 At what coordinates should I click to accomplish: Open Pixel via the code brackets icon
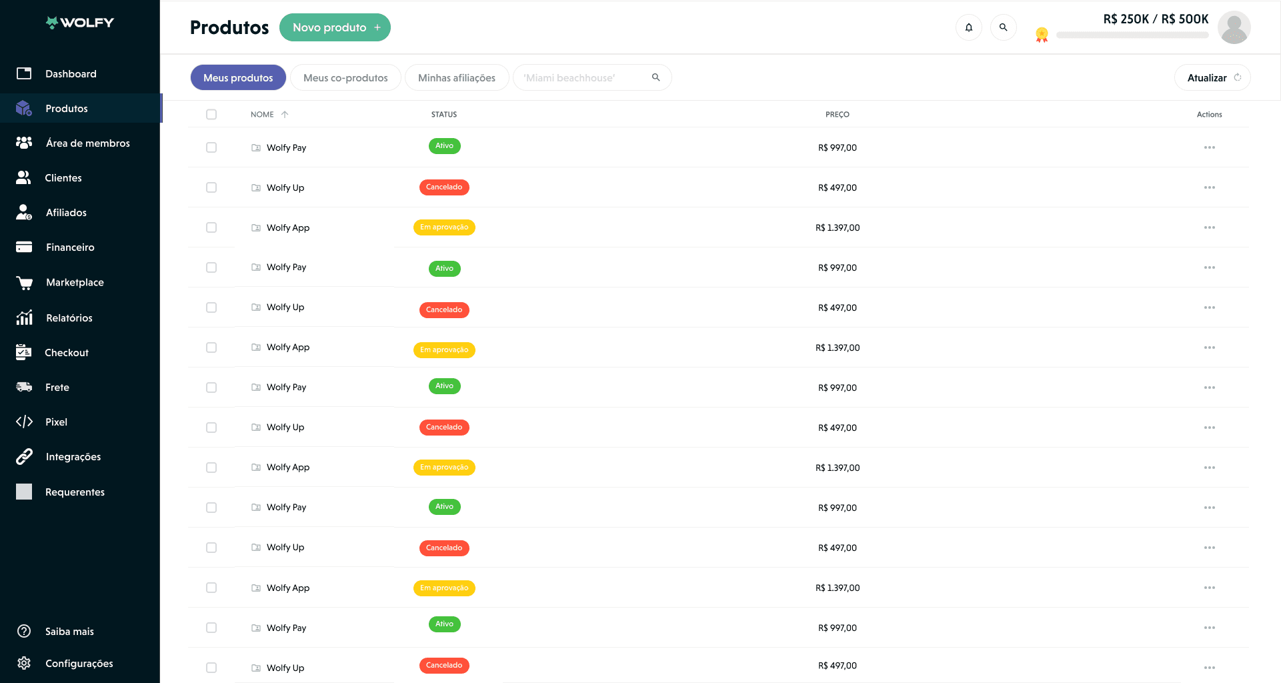click(25, 422)
